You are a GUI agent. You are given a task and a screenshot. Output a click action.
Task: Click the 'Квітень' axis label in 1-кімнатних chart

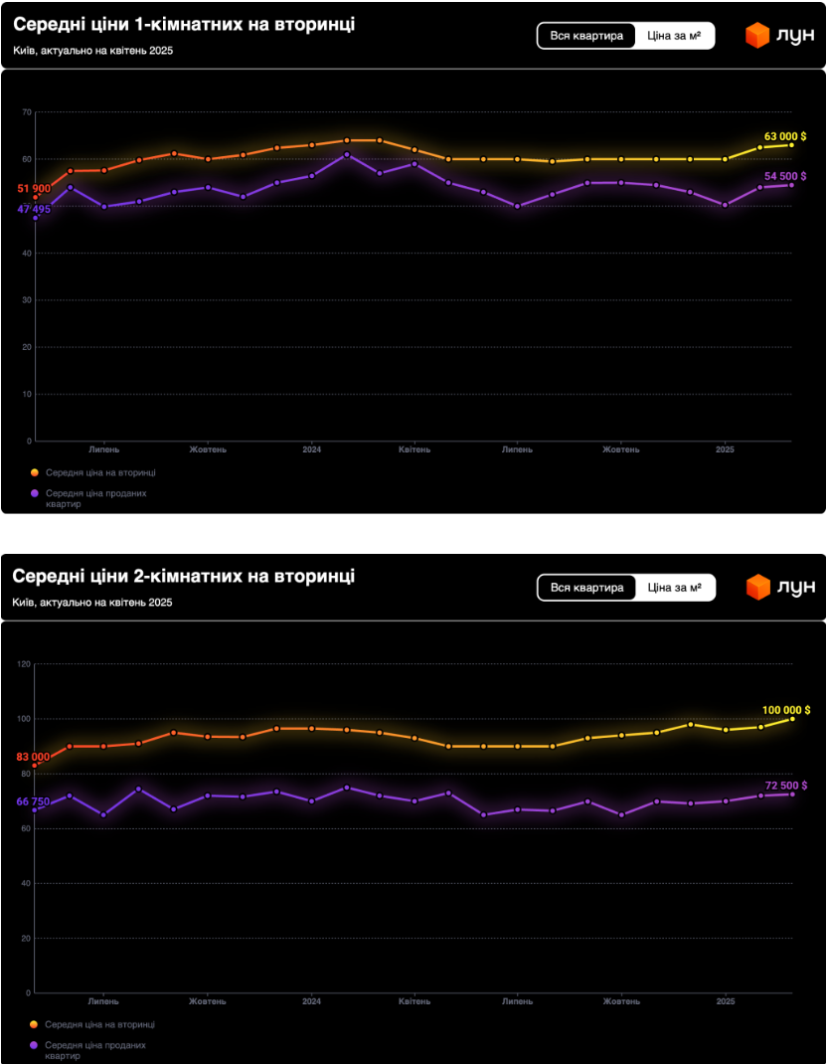coord(413,449)
